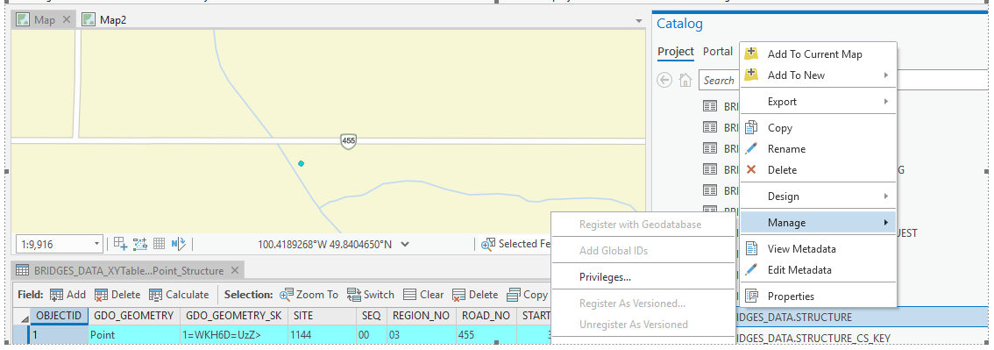
Task: Choose Privileges... in the Manage submenu
Action: pos(643,277)
